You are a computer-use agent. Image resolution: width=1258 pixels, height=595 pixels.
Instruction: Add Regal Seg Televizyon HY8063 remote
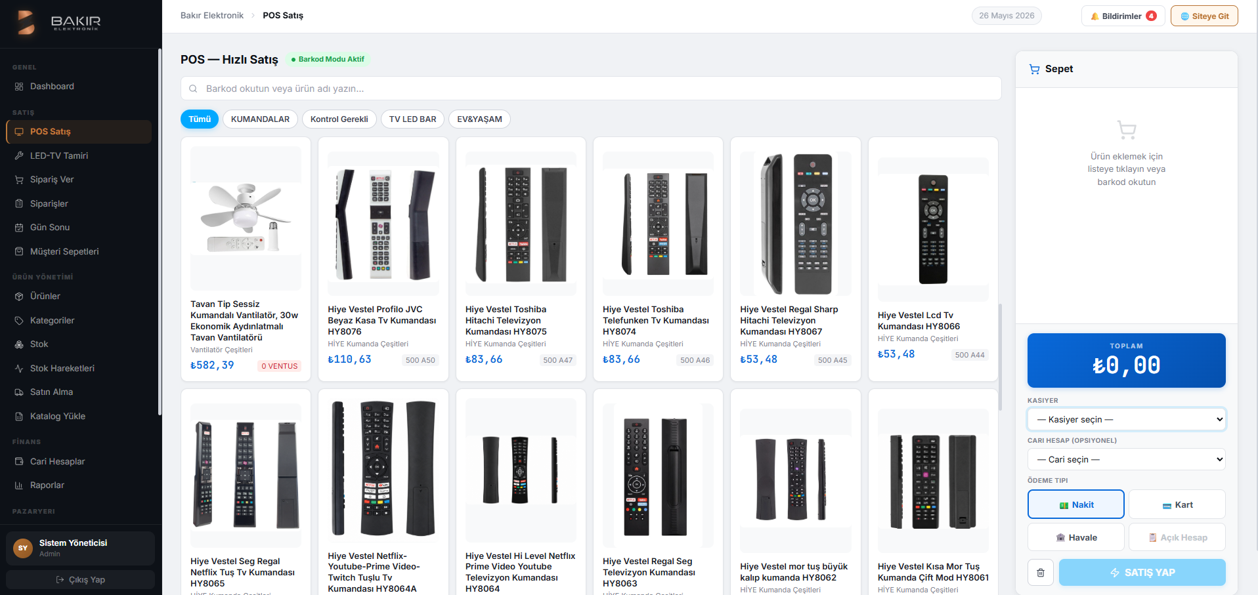click(x=658, y=492)
